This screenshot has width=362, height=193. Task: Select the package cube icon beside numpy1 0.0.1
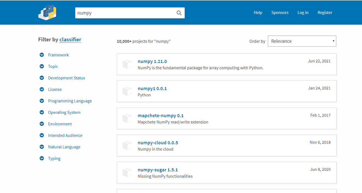[127, 91]
